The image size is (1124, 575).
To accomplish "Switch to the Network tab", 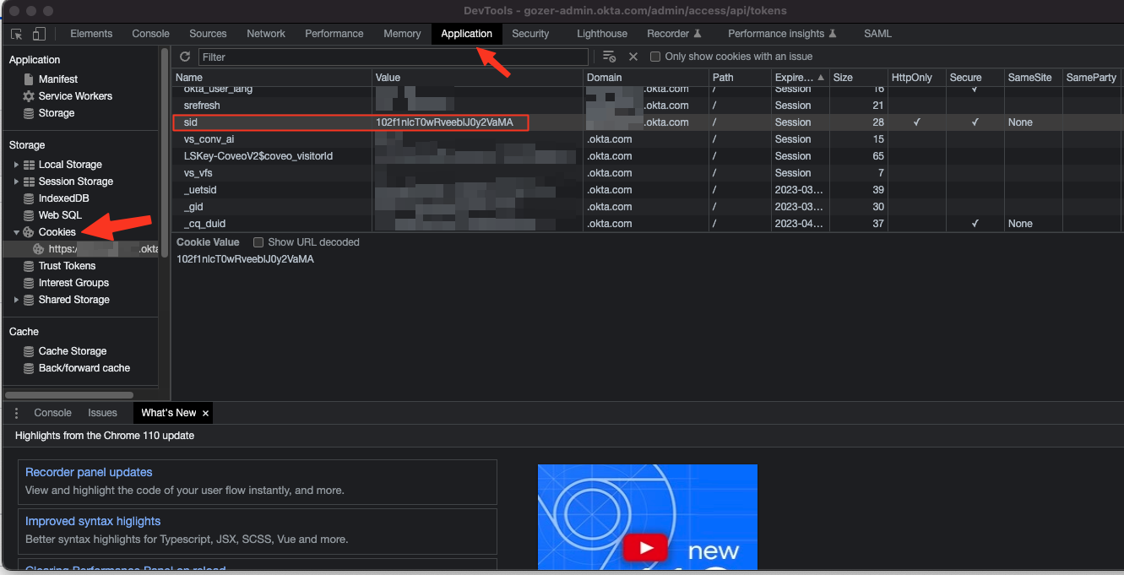I will [x=266, y=34].
